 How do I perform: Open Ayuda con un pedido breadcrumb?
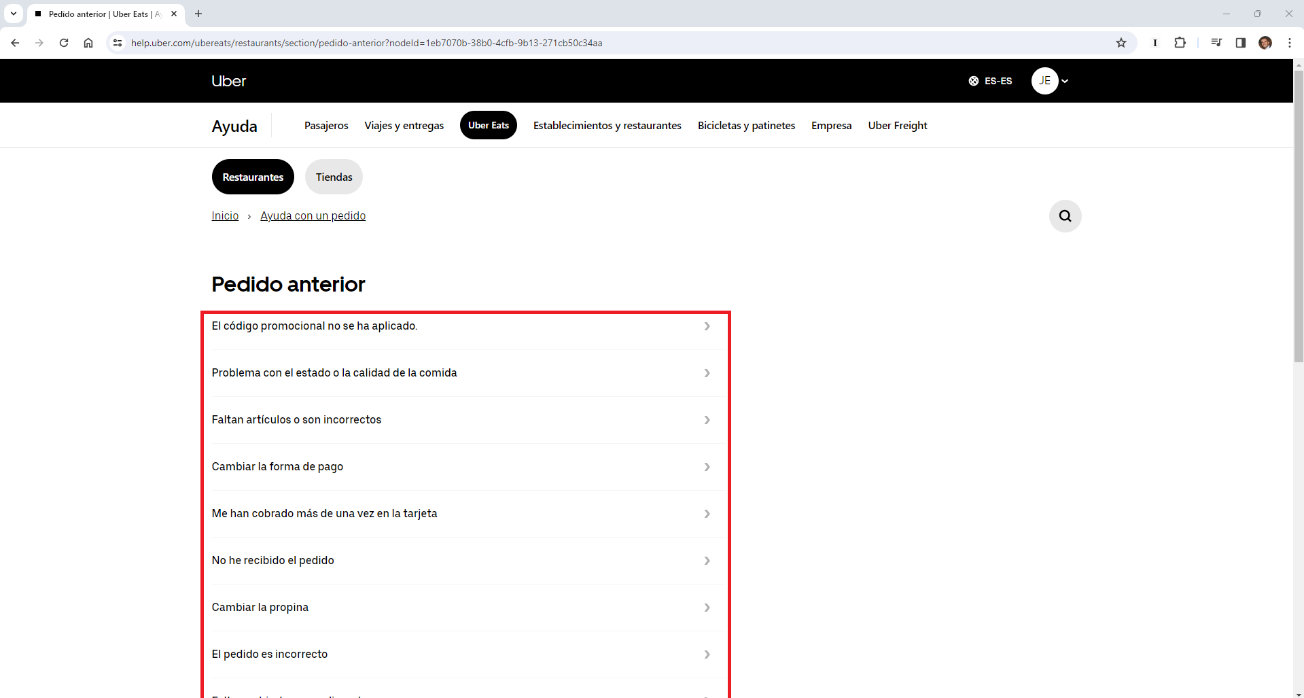click(x=313, y=215)
